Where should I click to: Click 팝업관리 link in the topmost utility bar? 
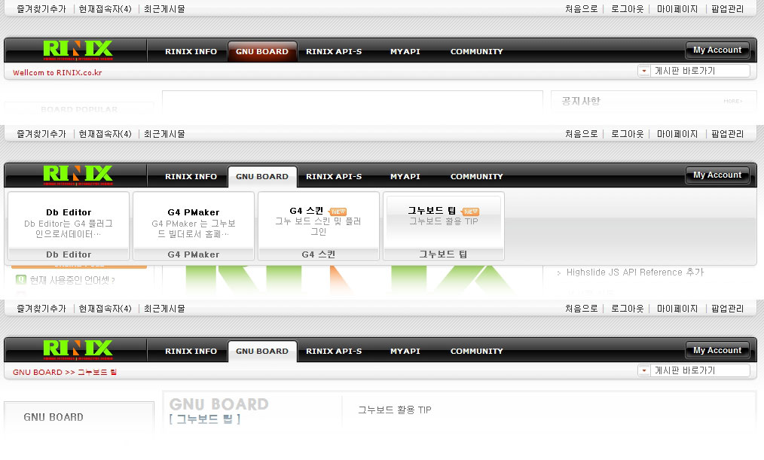pyautogui.click(x=727, y=9)
